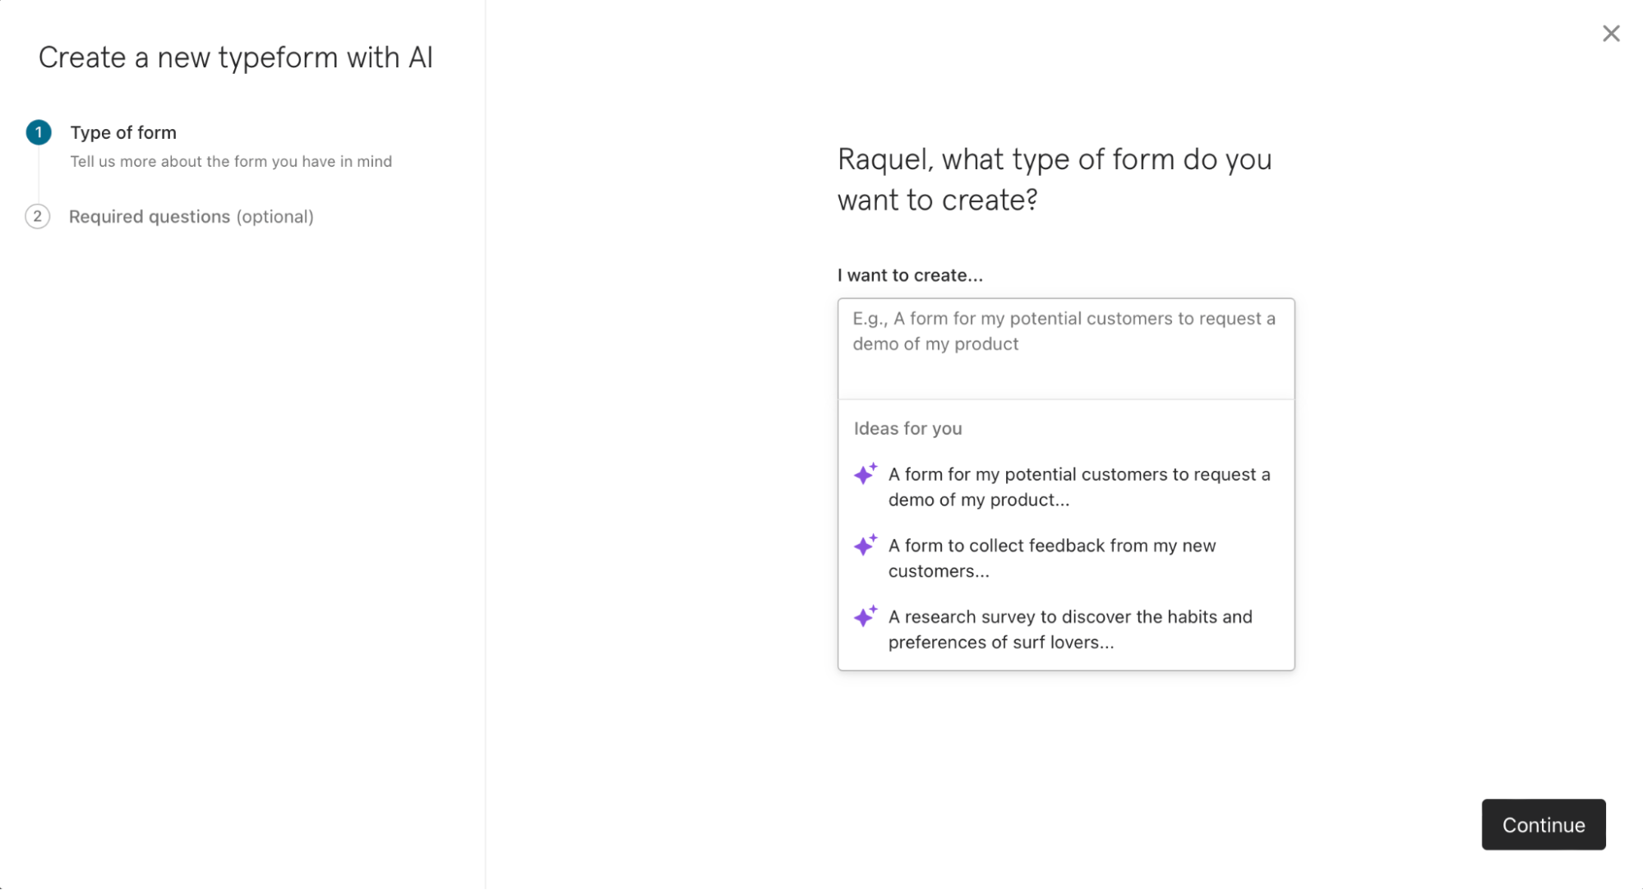This screenshot has width=1643, height=890.
Task: Close the AI typeform creation dialog
Action: click(1611, 34)
